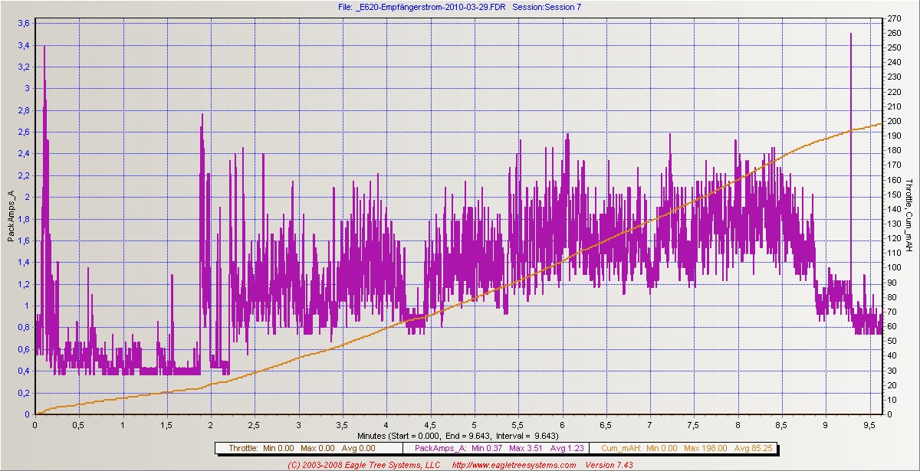The height and width of the screenshot is (471, 920).
Task: Click the Throttle, Cum_mAH right axis label
Action: pyautogui.click(x=909, y=216)
